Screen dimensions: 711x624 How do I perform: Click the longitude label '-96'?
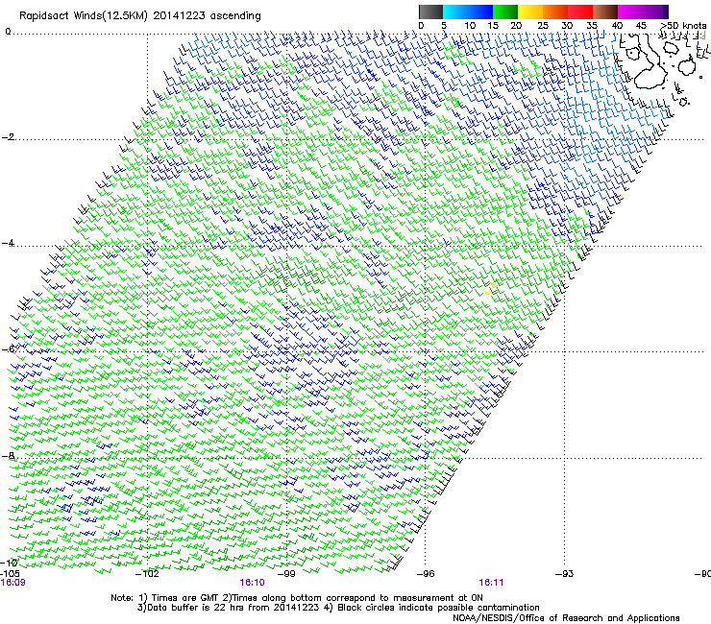tap(426, 574)
